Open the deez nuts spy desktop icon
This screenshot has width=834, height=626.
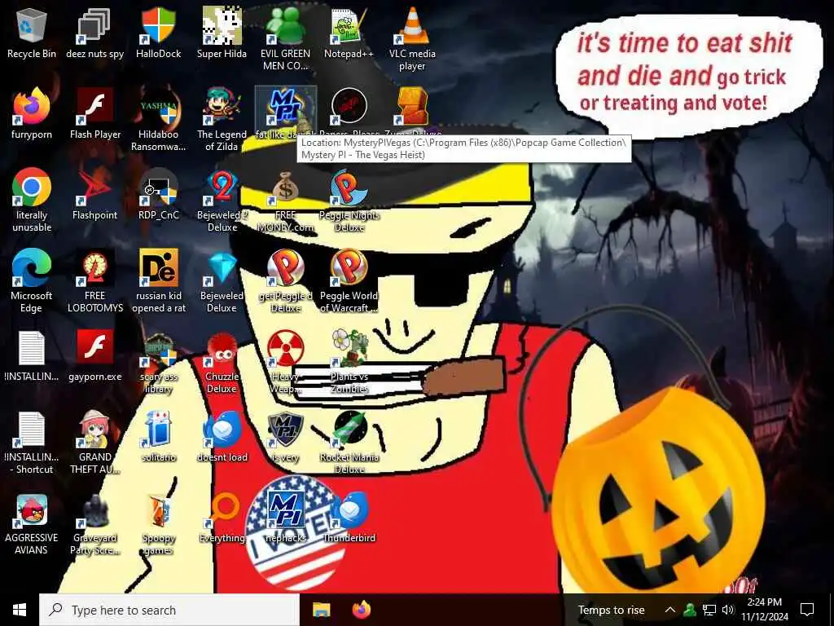pos(95,33)
